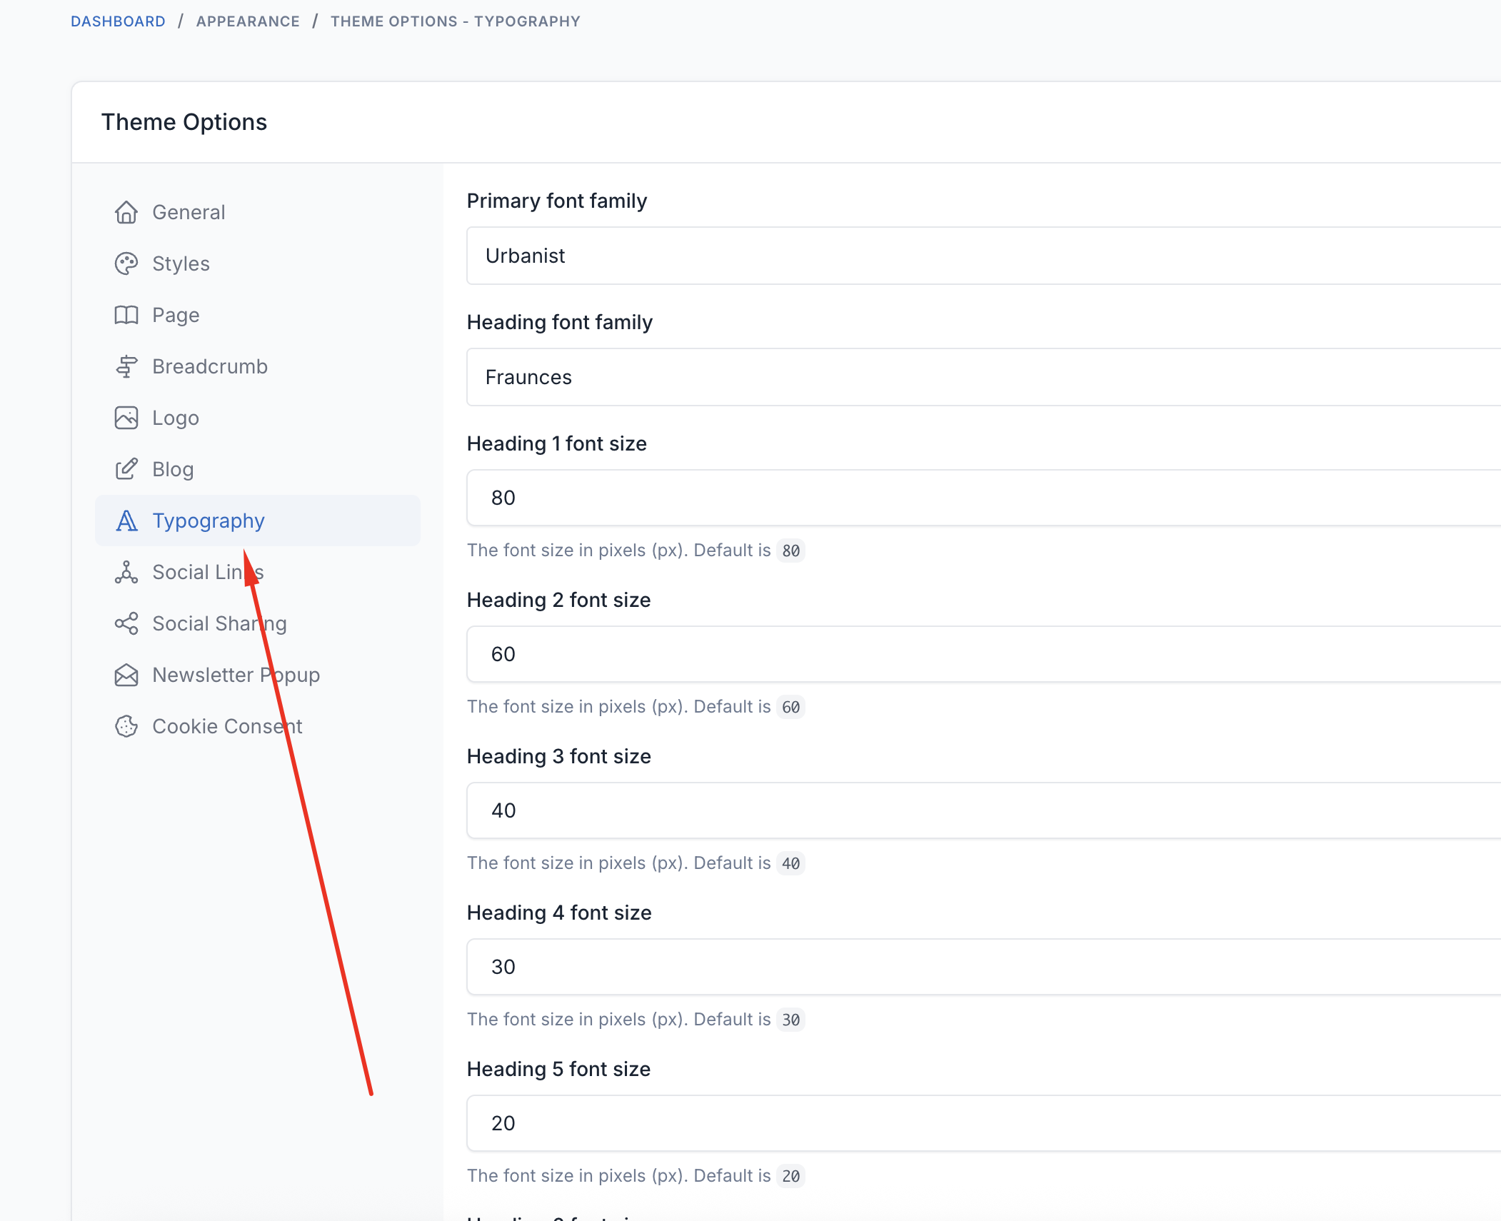The width and height of the screenshot is (1501, 1221).
Task: Click the Social Links network icon
Action: (126, 572)
